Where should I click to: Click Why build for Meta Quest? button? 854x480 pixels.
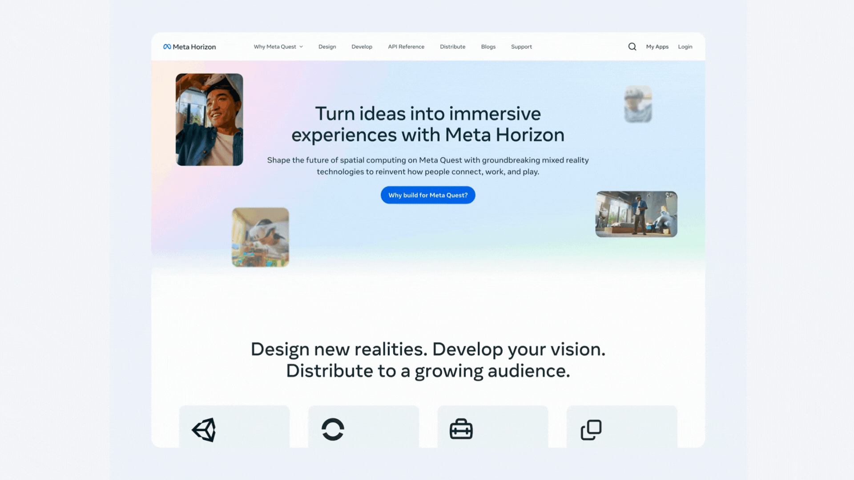point(428,195)
